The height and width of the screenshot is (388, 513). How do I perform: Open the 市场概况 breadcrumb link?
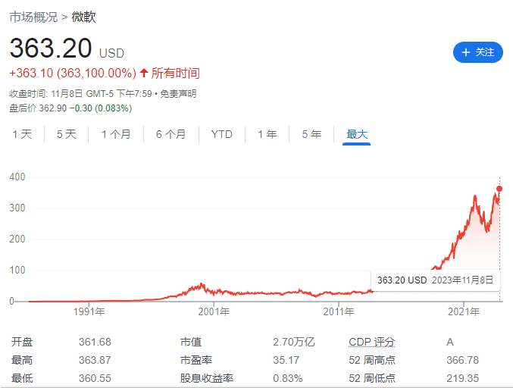(33, 17)
